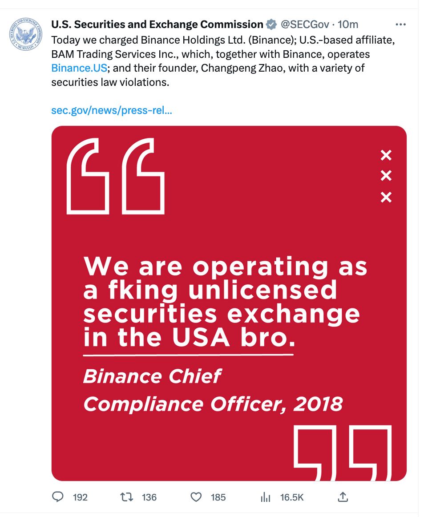Click the share upload icon
This screenshot has width=436, height=517.
(x=343, y=497)
